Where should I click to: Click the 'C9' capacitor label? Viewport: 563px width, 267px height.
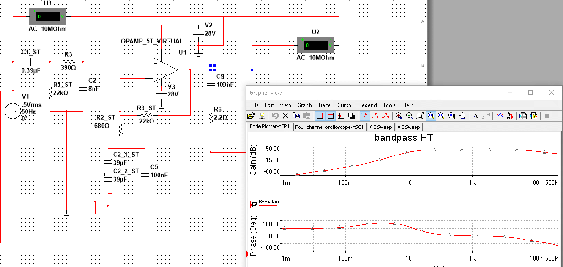coord(220,76)
